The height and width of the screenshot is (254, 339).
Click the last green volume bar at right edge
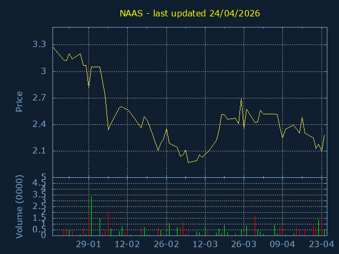coord(325,232)
